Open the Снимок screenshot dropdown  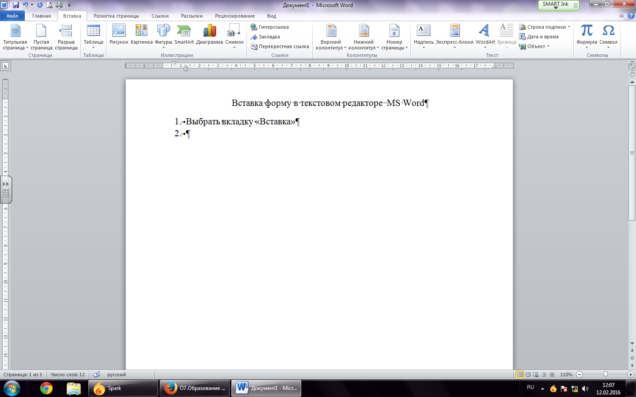coord(235,37)
